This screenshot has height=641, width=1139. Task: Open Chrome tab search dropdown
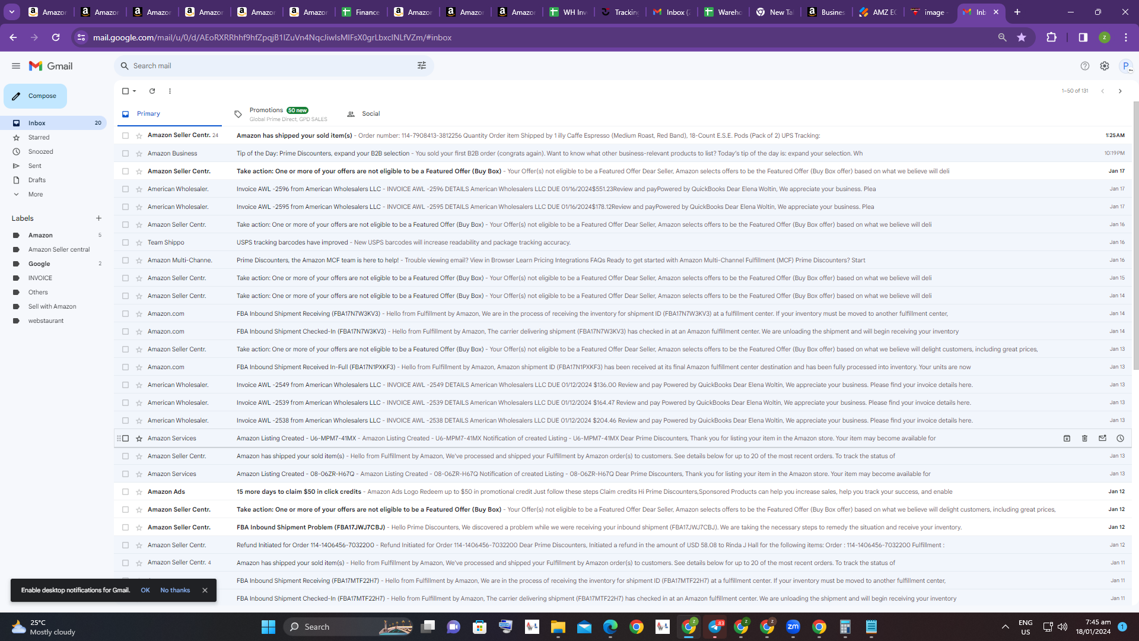click(x=12, y=12)
